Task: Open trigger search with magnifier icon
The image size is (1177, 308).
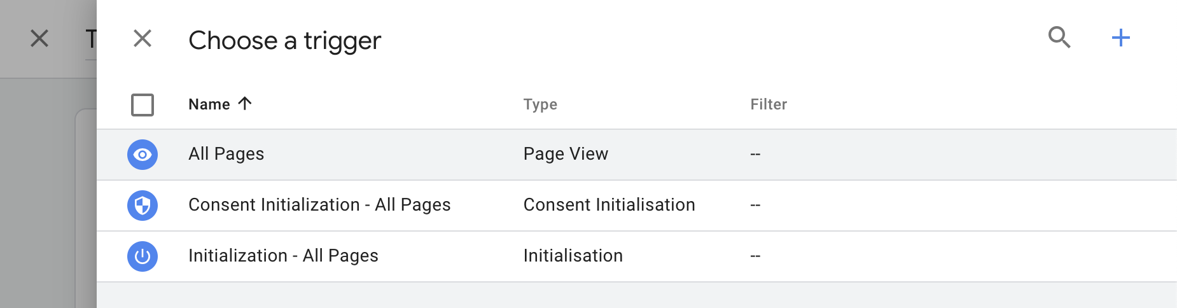Action: [x=1059, y=38]
